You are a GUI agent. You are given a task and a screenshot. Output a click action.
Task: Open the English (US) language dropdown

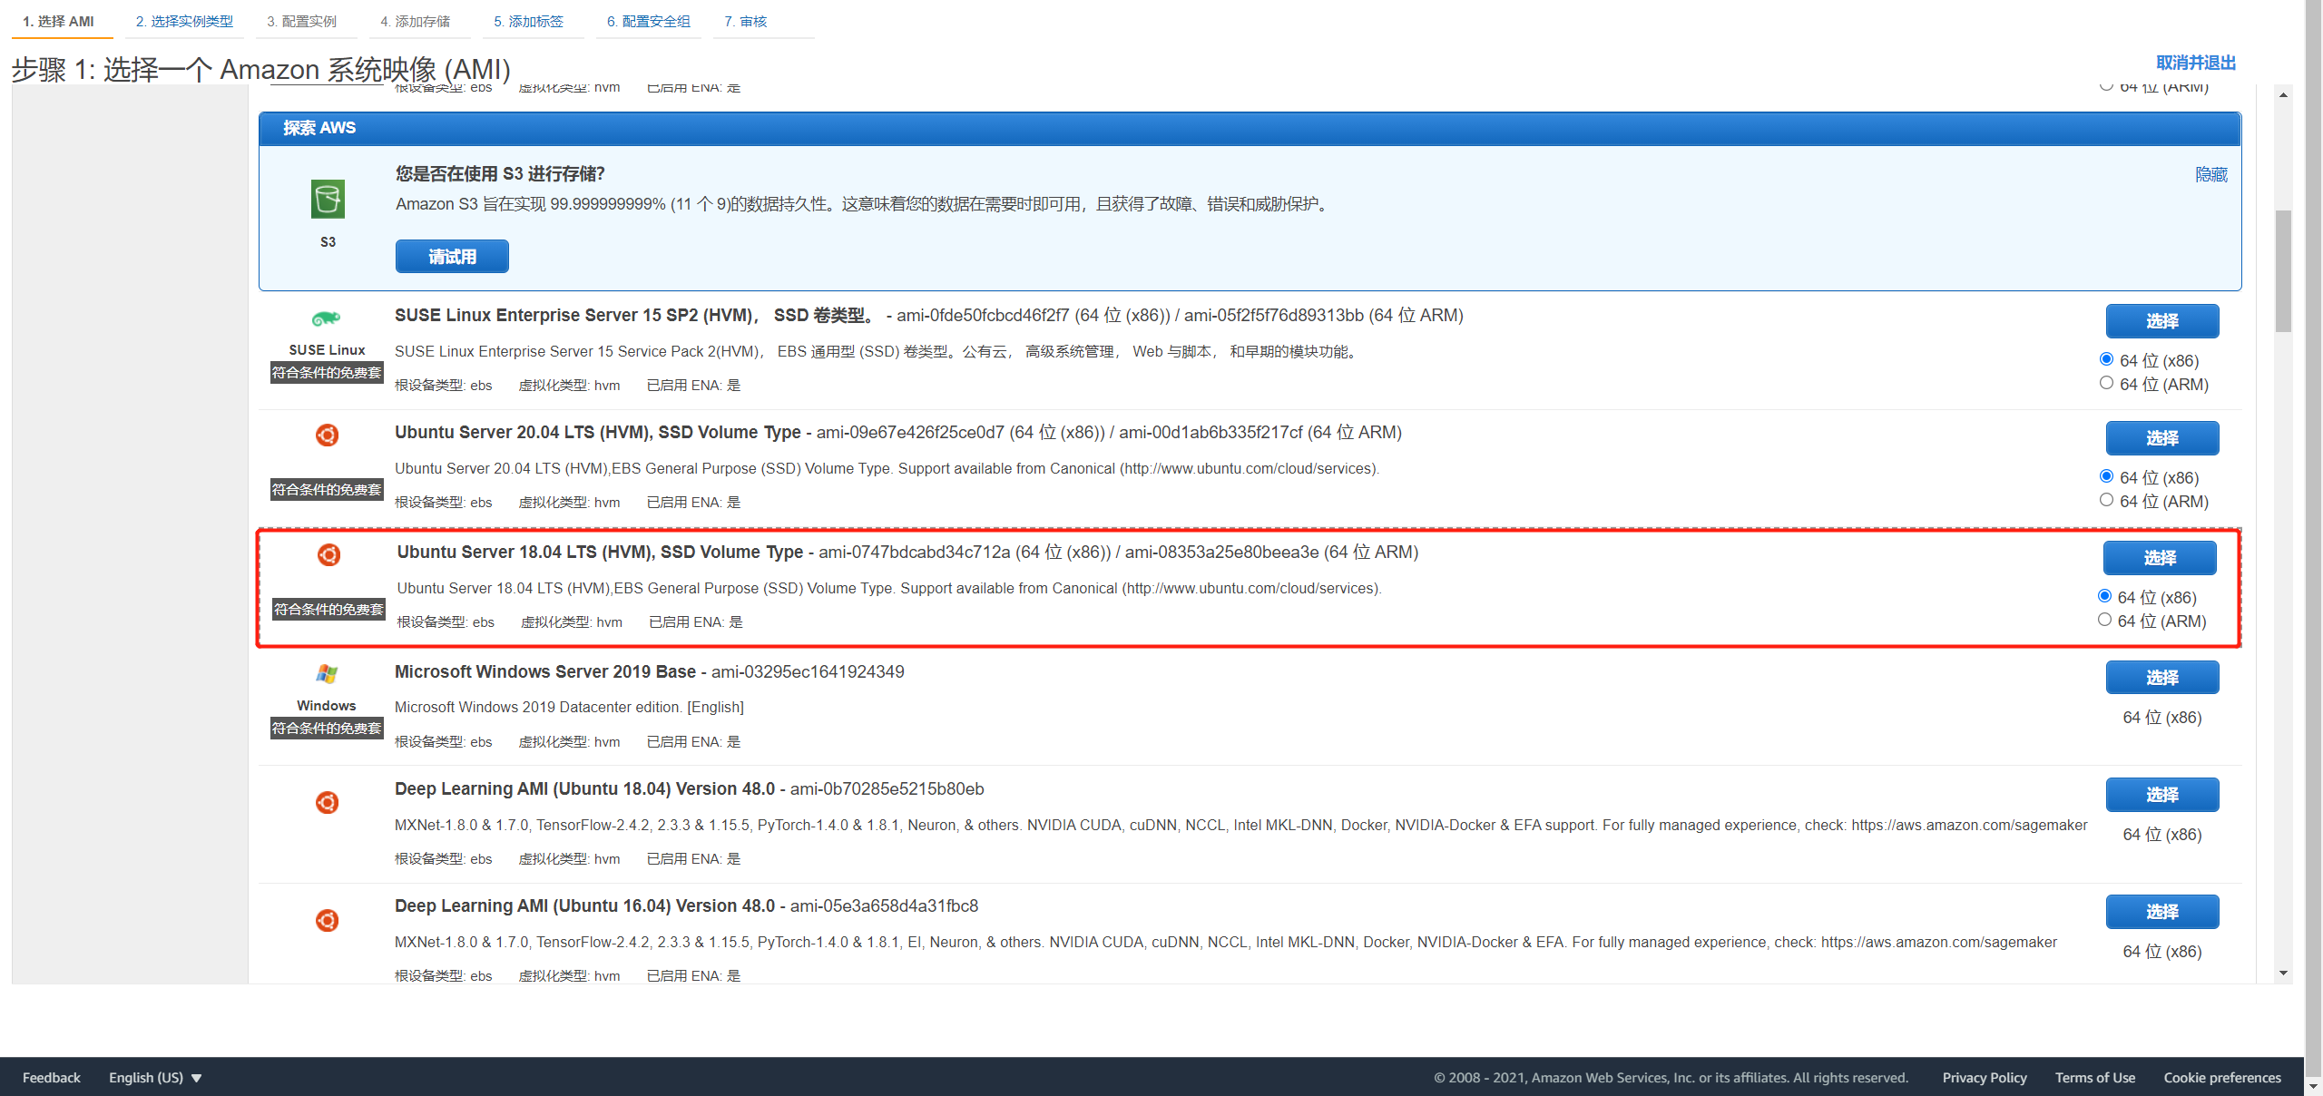pos(155,1077)
